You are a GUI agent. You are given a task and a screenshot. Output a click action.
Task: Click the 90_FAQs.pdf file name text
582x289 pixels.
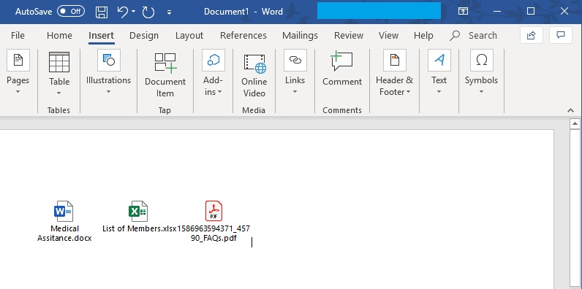[x=213, y=238]
